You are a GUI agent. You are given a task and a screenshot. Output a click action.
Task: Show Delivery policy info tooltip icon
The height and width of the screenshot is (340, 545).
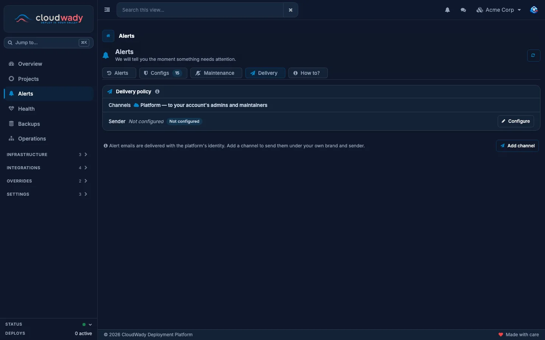(x=157, y=91)
